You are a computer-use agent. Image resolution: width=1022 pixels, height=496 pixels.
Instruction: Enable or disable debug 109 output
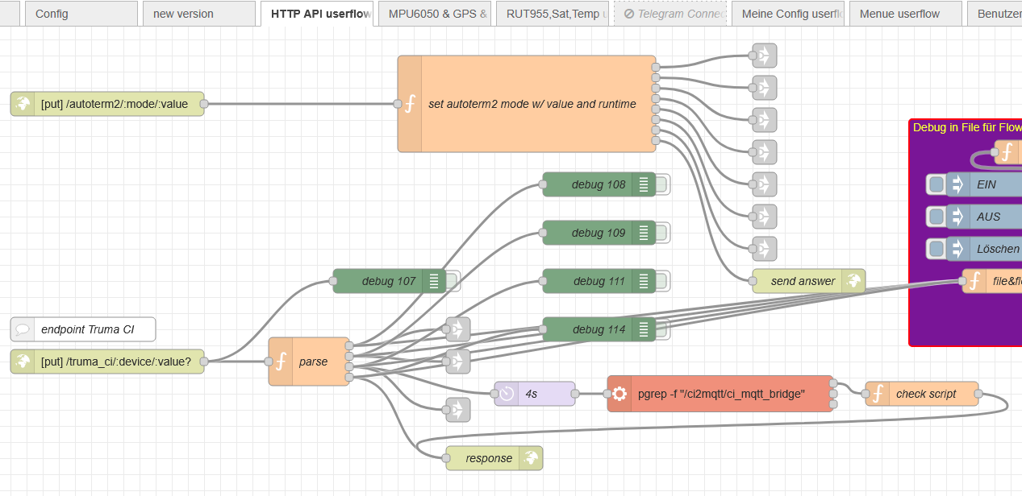(x=662, y=233)
